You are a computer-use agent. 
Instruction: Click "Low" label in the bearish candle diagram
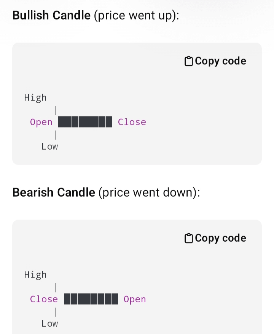(50, 324)
